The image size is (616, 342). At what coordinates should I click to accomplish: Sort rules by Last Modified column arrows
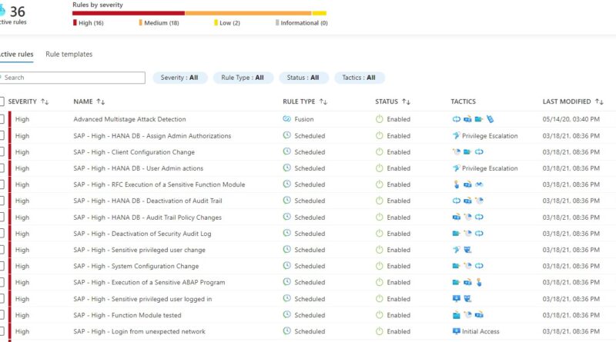[599, 102]
